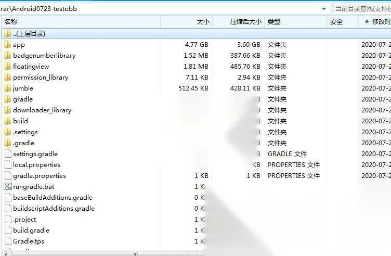Click the 1.81 MB size value
The image size is (391, 256).
196,67
